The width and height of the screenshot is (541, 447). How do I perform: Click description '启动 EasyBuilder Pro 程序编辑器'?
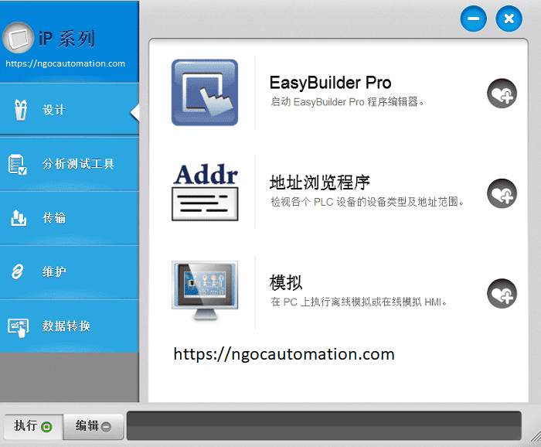347,102
